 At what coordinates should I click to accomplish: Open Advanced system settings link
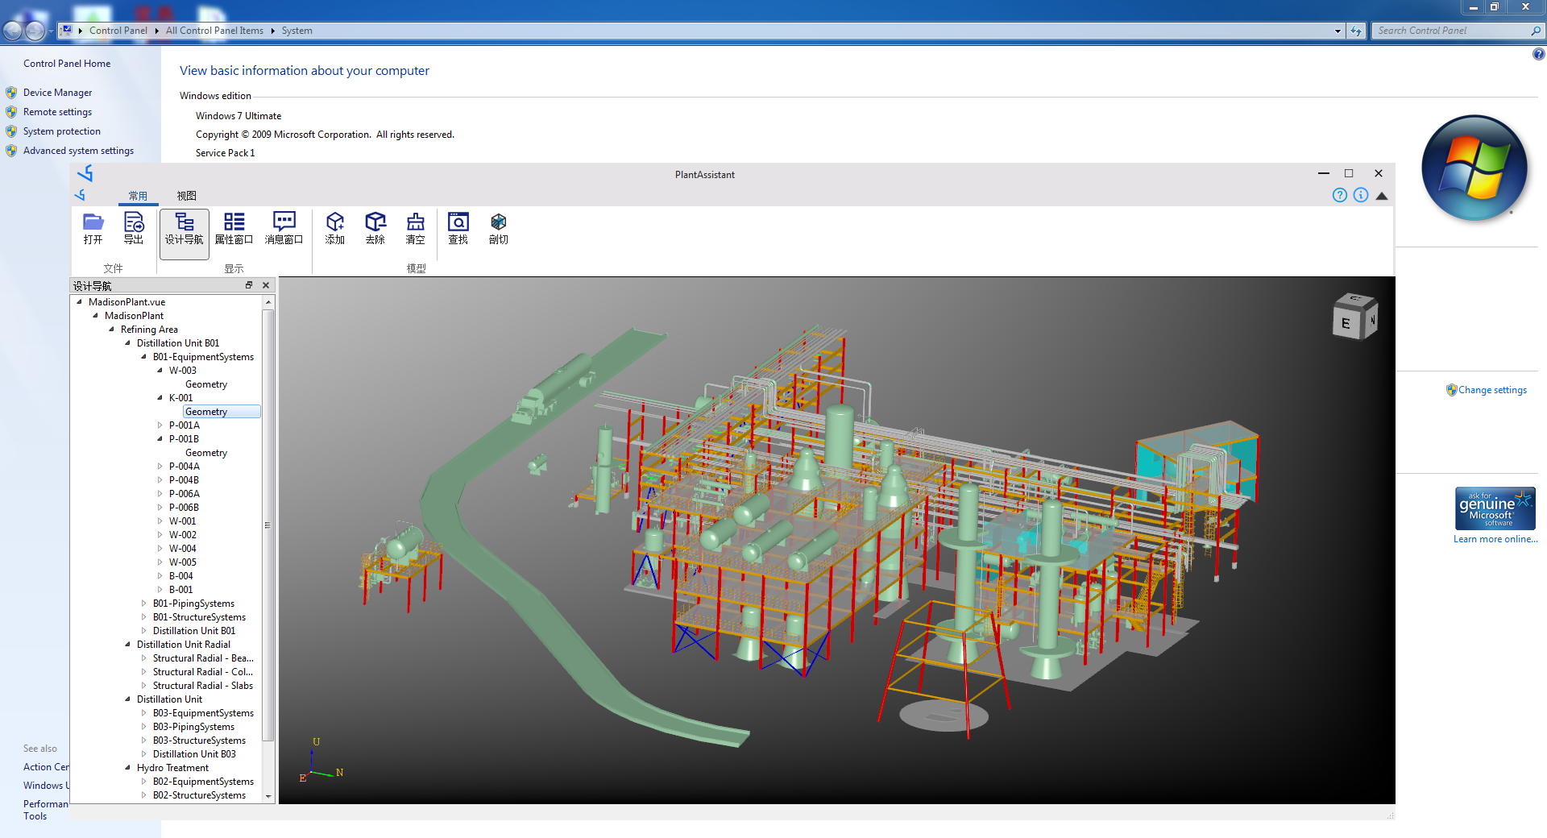[78, 151]
